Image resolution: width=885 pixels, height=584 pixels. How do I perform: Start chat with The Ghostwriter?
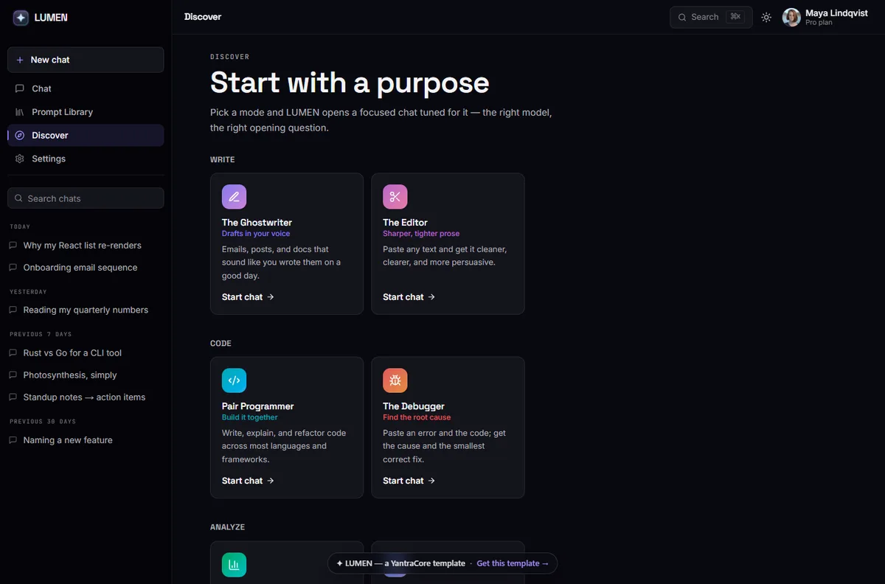pos(248,297)
